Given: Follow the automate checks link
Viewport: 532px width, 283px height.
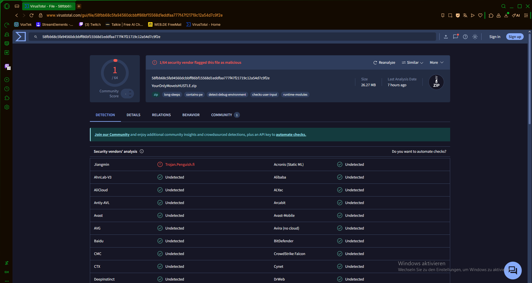Looking at the screenshot, I should tap(291, 135).
